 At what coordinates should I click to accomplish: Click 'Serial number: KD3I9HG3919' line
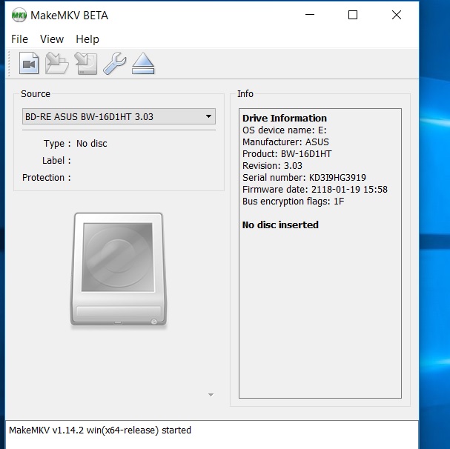click(304, 178)
